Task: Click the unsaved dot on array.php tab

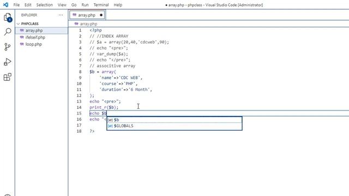Action: (101, 15)
